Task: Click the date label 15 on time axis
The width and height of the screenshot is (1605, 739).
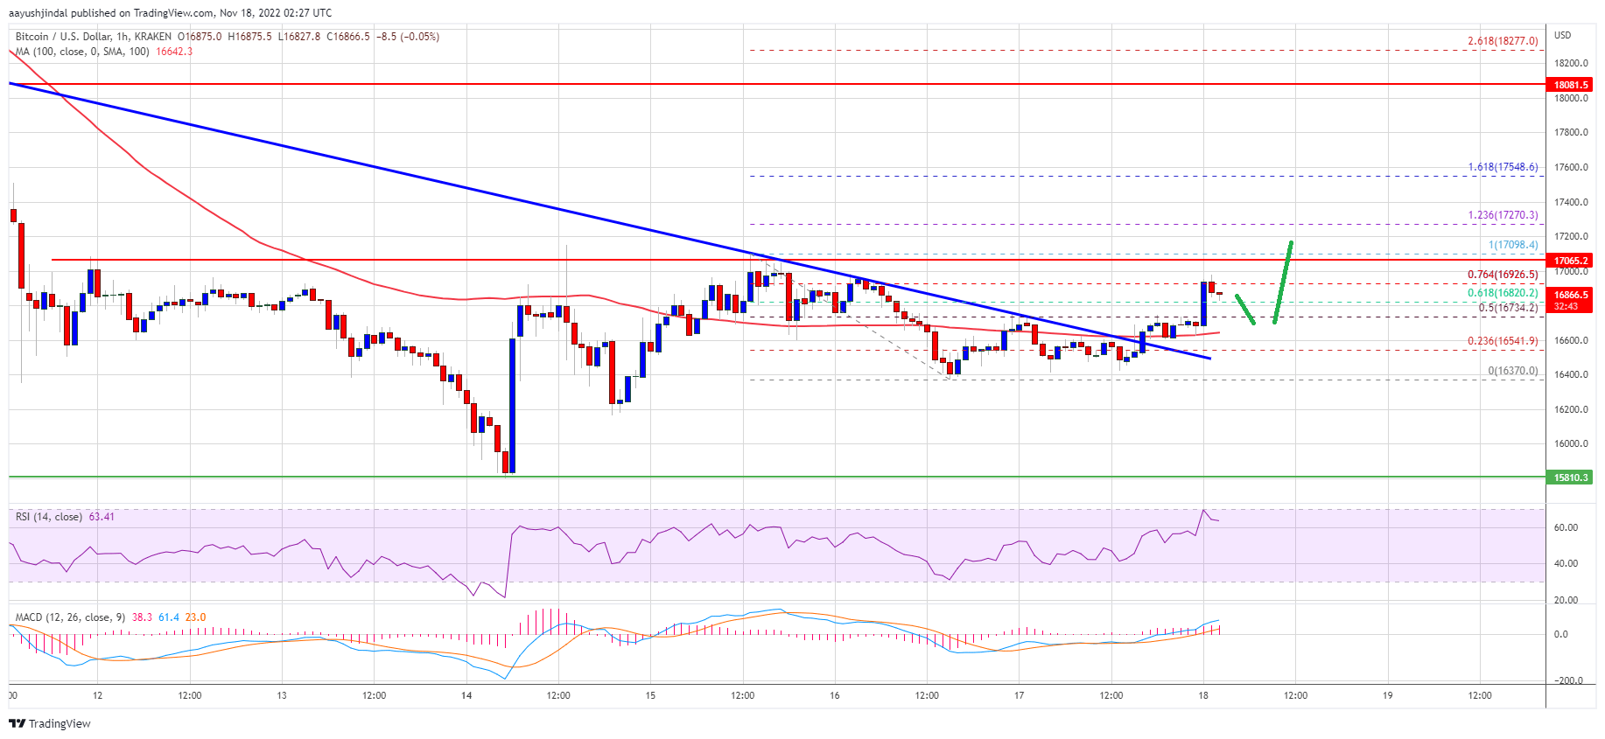Action: [x=650, y=696]
